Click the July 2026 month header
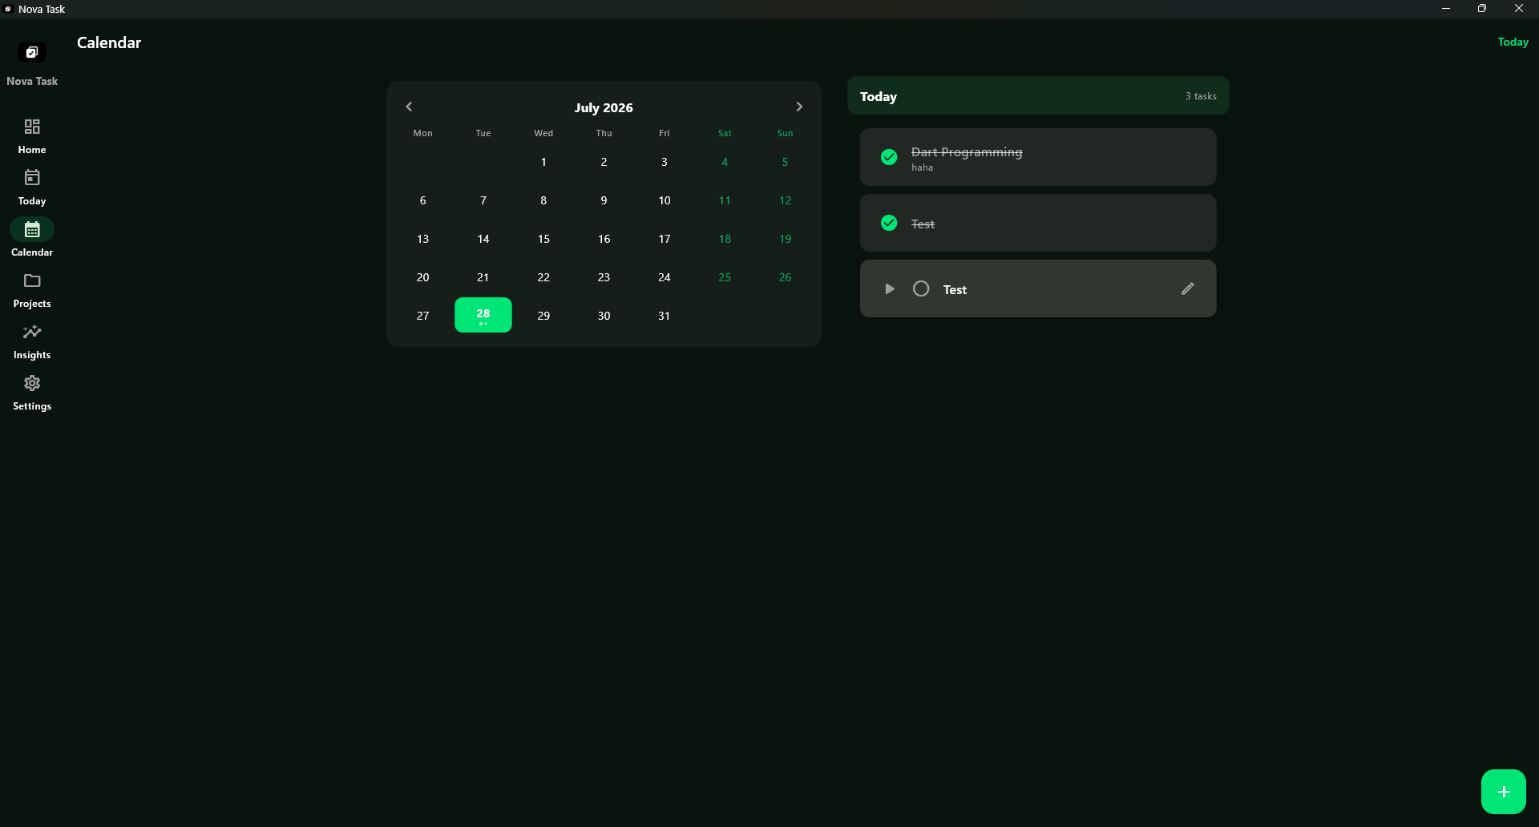The width and height of the screenshot is (1539, 827). 604,107
